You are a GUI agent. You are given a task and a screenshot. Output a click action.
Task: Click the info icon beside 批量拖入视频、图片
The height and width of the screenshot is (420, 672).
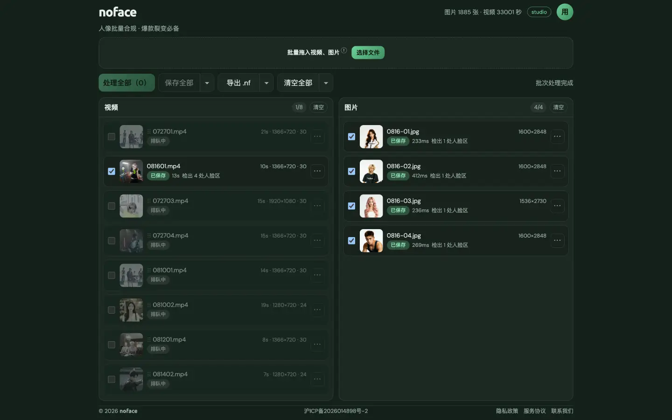click(x=344, y=50)
